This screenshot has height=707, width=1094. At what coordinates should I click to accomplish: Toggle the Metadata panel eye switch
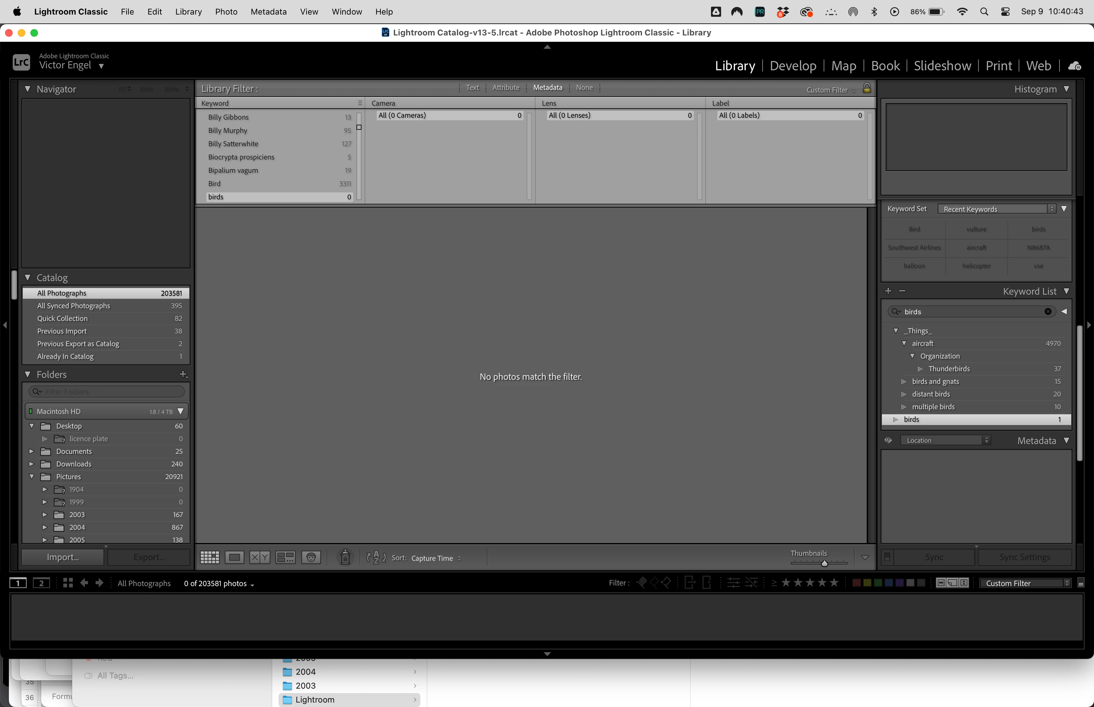[888, 440]
